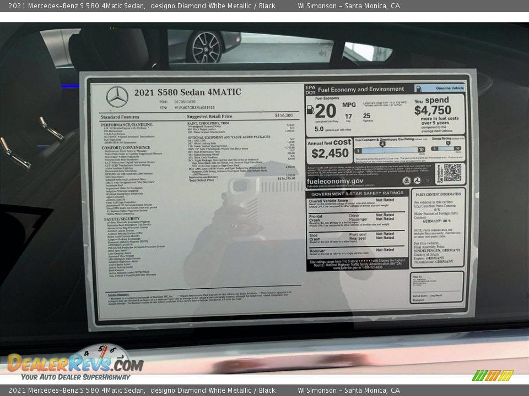Click 'Frontal Crash' row label
The width and height of the screenshot is (529, 396).
(x=316, y=218)
